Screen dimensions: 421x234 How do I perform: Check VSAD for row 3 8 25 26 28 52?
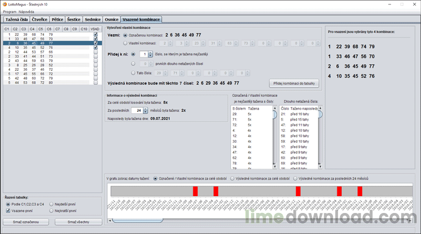tap(95, 65)
